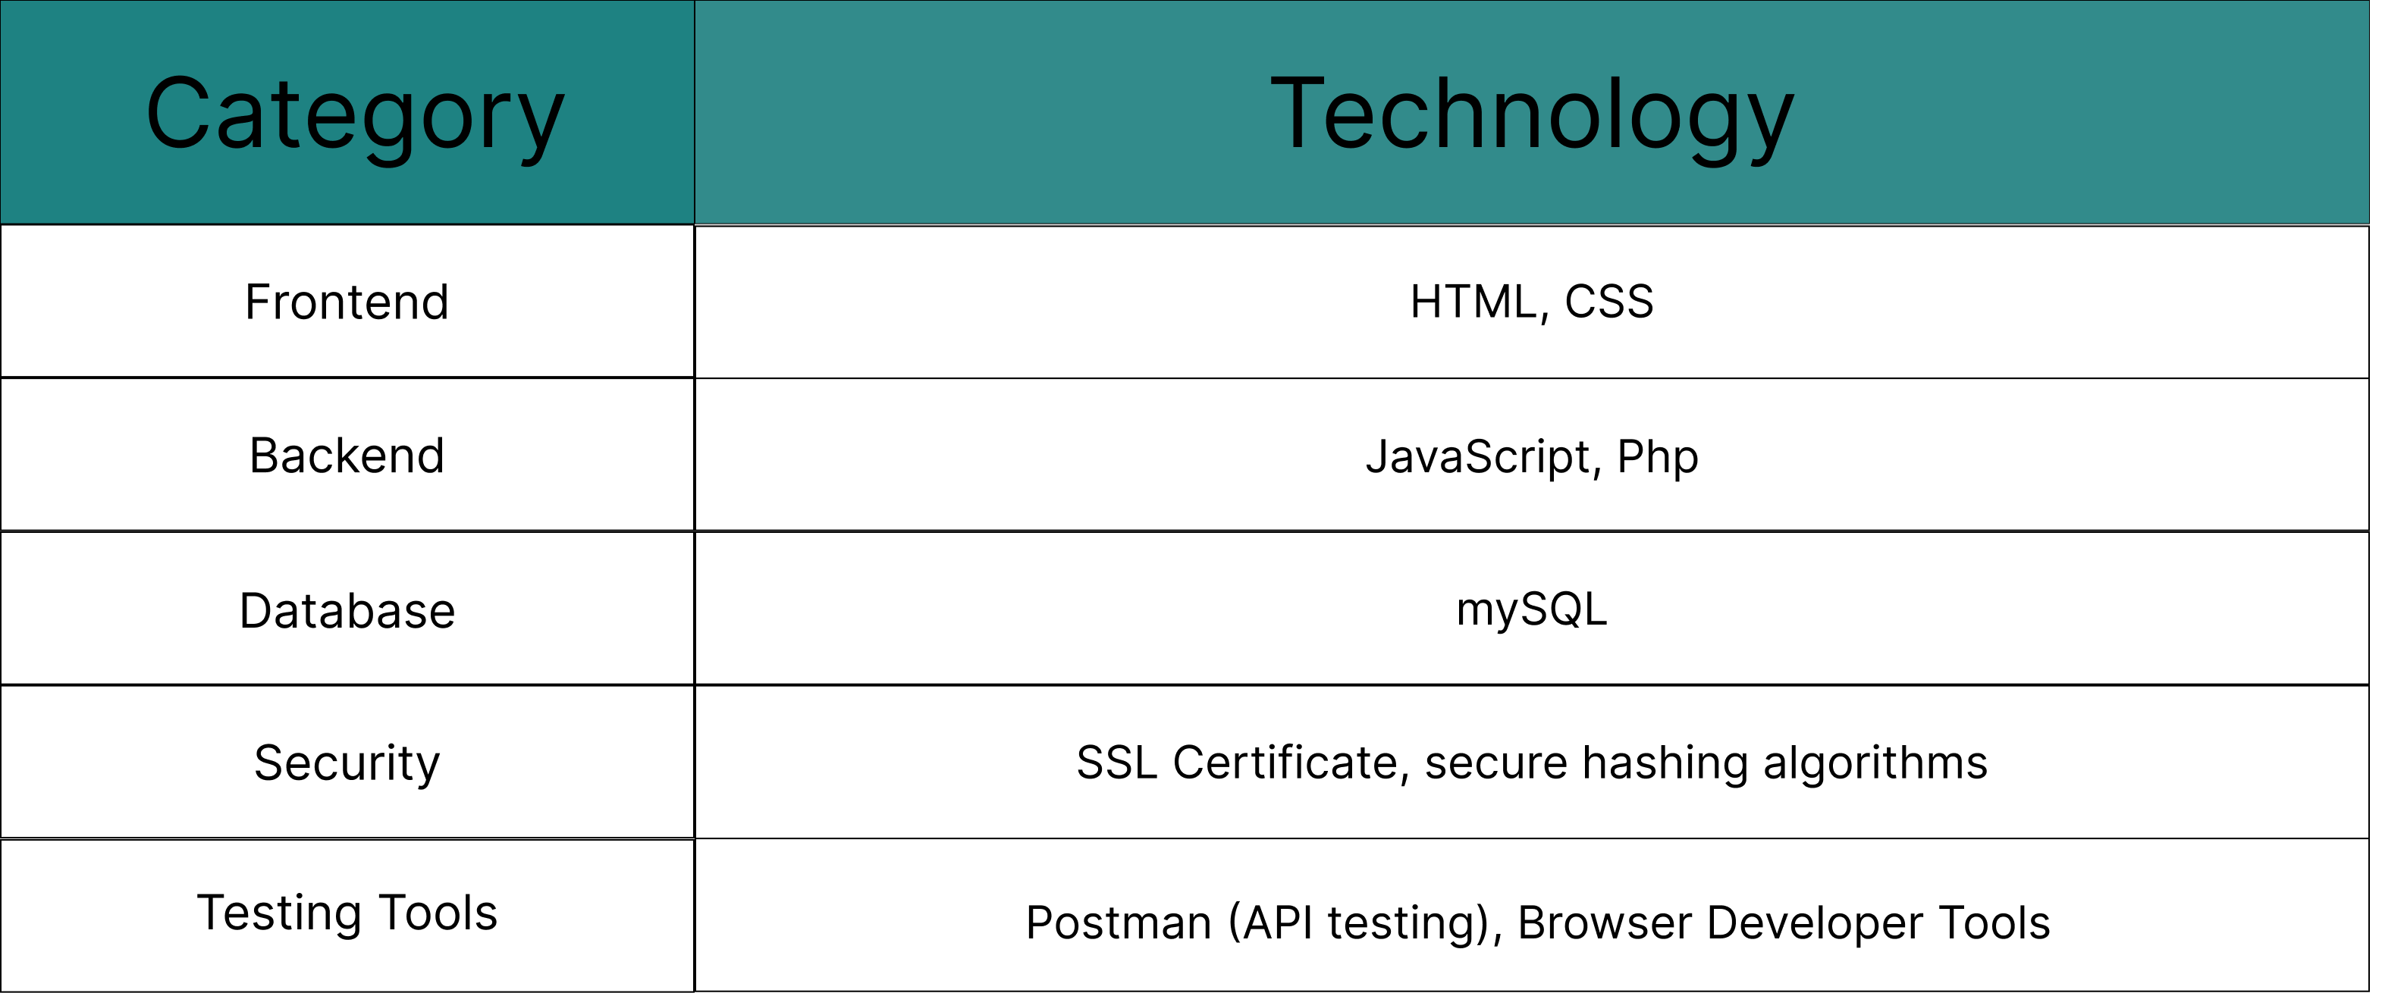Click the mySQL technology cell
2382x993 pixels.
(1531, 610)
